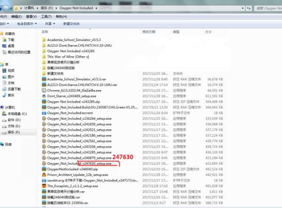Open the 下载 folder in favorites
This screenshot has width=282, height=208.
coord(11,40)
